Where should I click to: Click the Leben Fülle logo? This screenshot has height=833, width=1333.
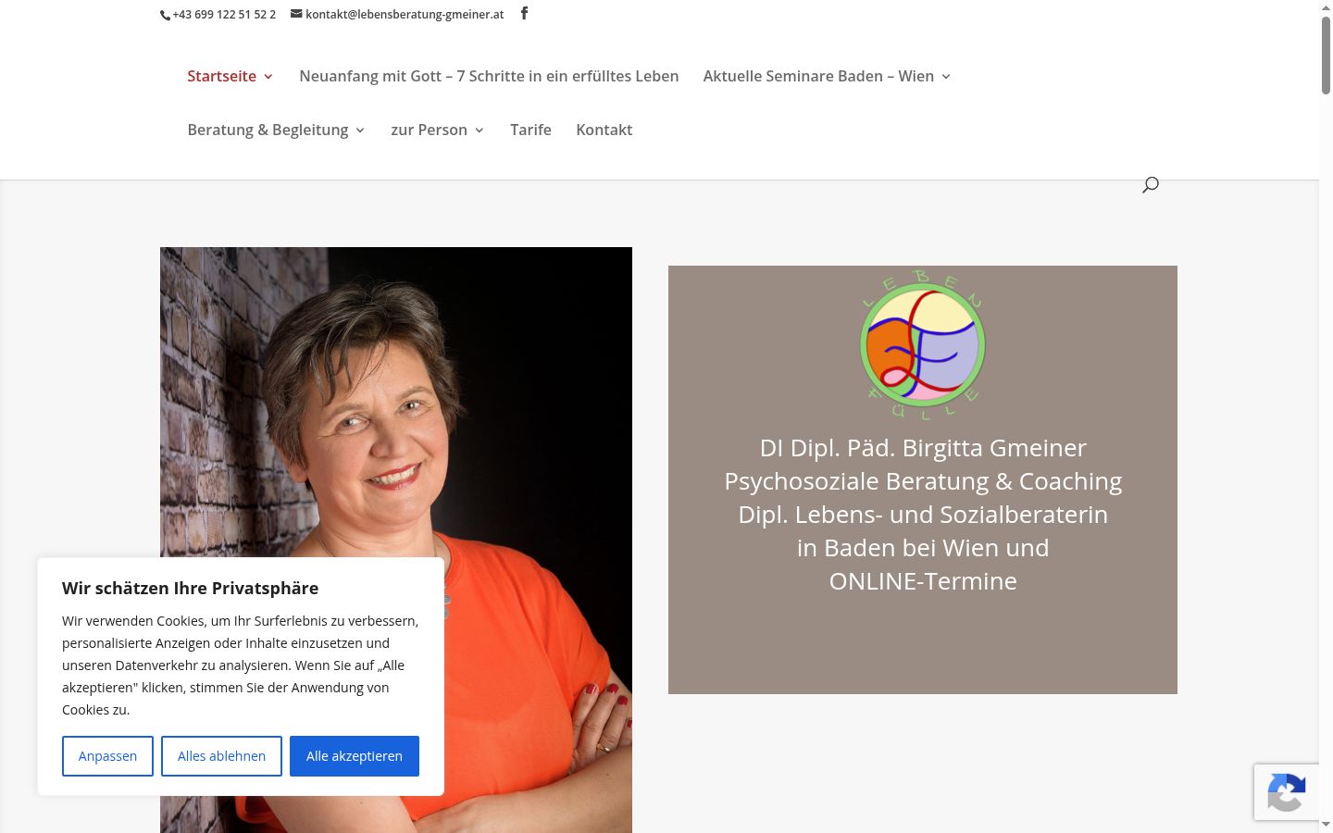923,345
